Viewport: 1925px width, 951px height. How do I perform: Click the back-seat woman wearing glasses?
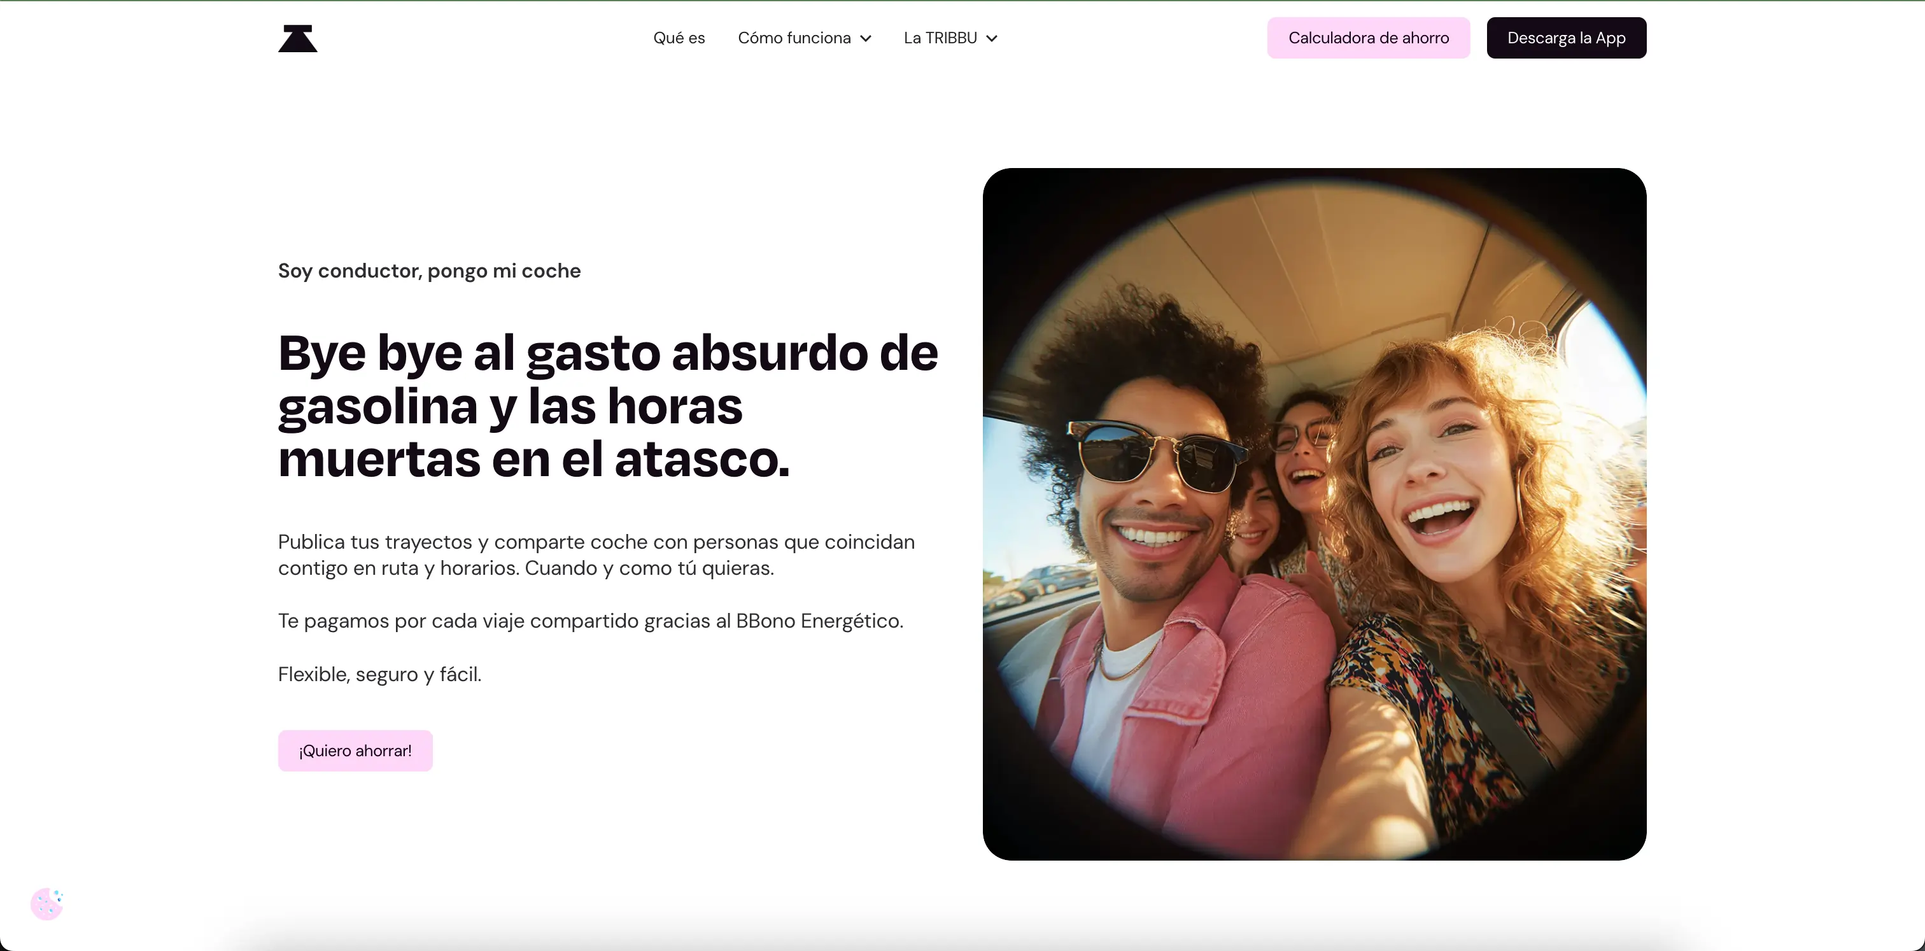(x=1302, y=448)
